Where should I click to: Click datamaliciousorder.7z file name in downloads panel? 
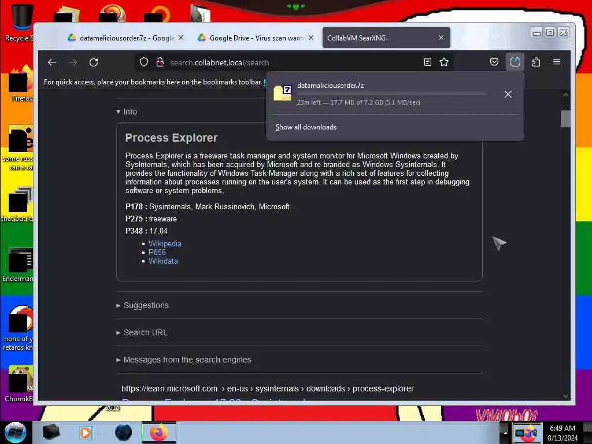tap(330, 86)
